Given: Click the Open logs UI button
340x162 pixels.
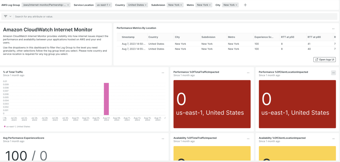Looking at the screenshot, I should [x=325, y=60].
